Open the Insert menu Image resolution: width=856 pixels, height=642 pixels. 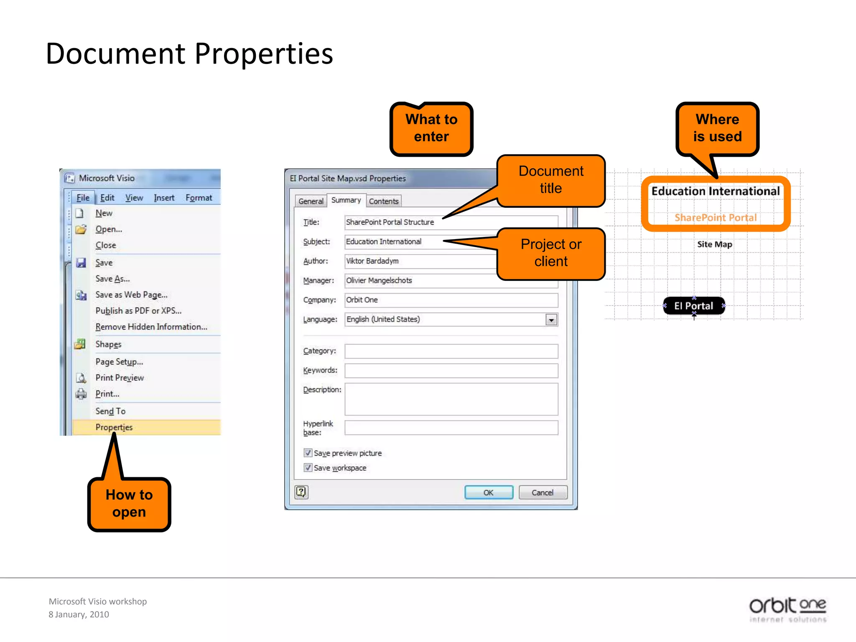click(164, 198)
